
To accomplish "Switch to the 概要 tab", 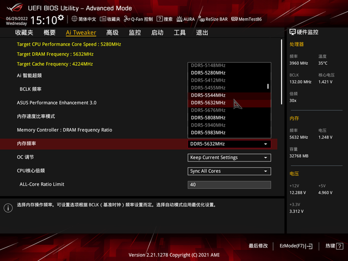I will pyautogui.click(x=49, y=33).
